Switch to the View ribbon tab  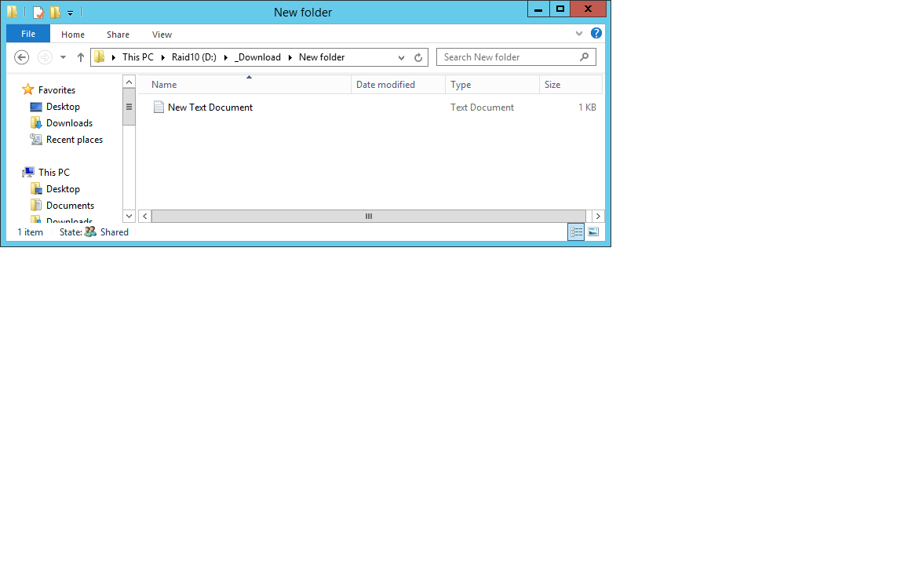point(162,35)
